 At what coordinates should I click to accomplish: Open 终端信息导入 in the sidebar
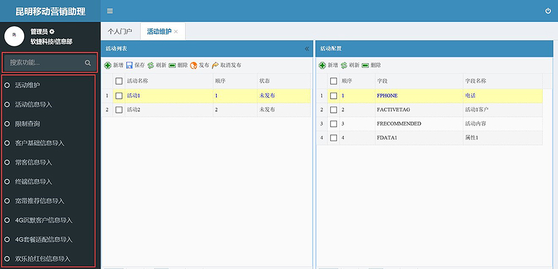(x=33, y=182)
